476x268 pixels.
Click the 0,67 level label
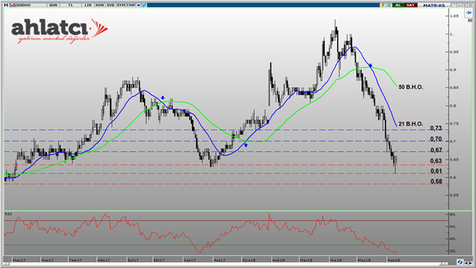click(436, 150)
